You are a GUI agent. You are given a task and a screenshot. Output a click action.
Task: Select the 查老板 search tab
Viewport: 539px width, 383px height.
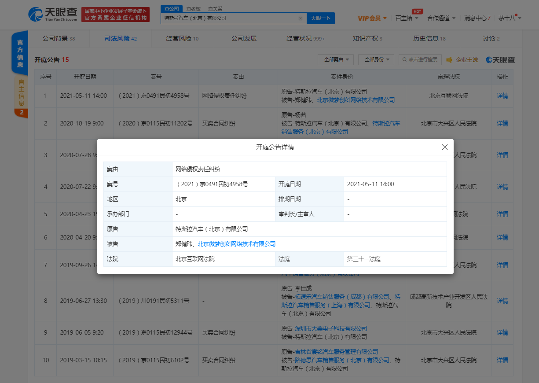[x=194, y=8]
